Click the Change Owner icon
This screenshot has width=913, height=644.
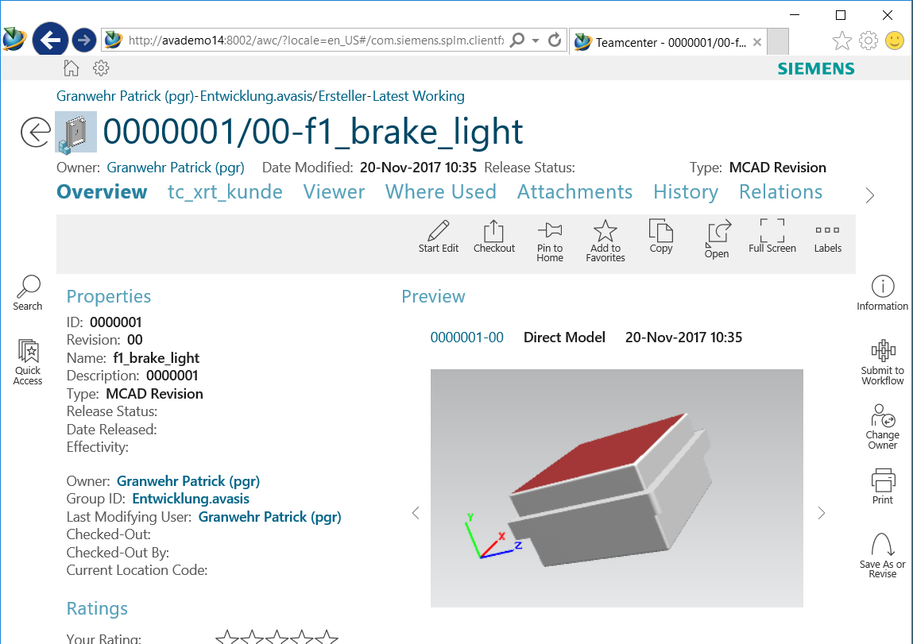(x=882, y=416)
